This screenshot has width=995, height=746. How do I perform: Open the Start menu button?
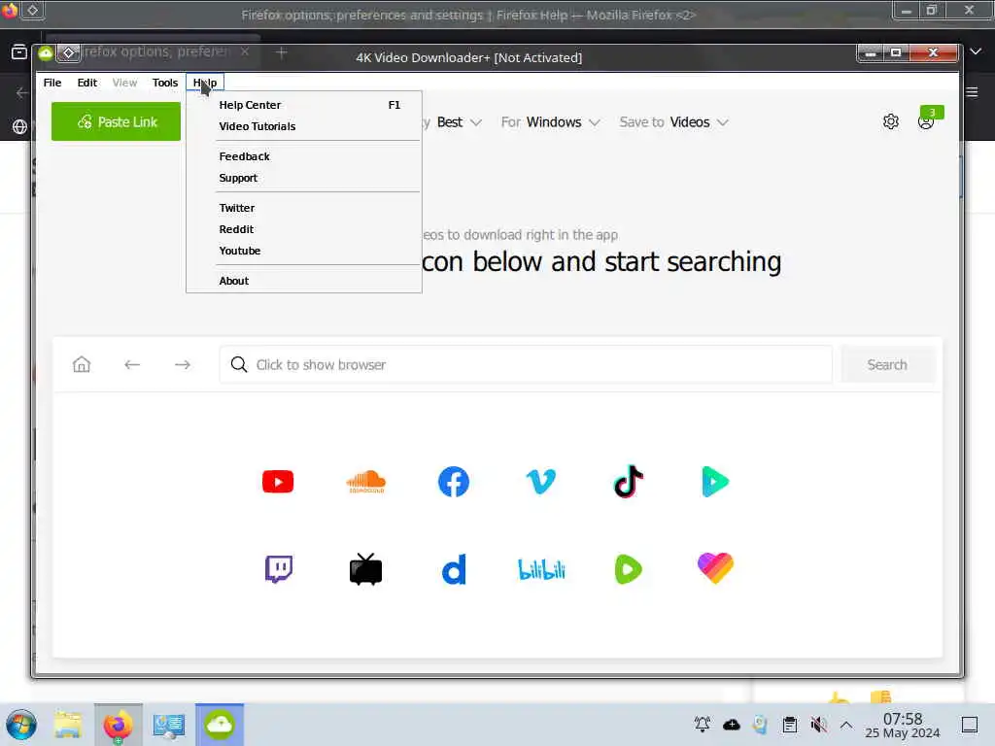[x=21, y=725]
